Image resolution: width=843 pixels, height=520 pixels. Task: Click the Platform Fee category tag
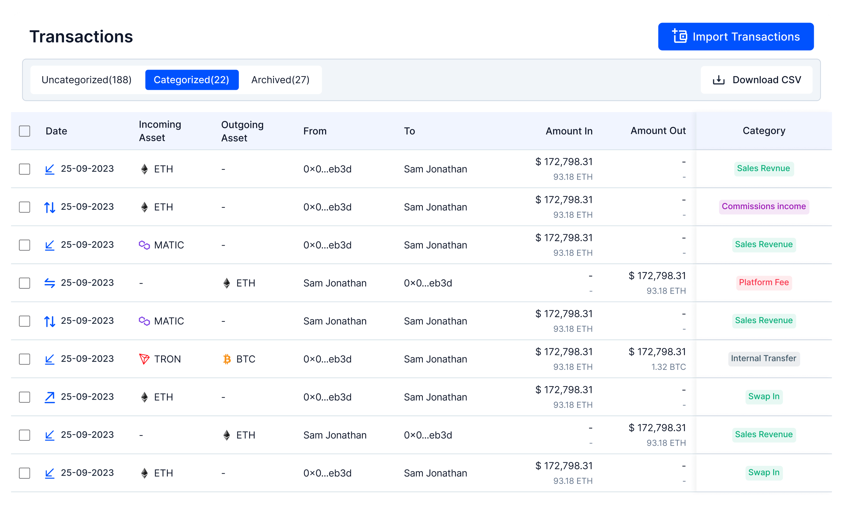click(763, 283)
